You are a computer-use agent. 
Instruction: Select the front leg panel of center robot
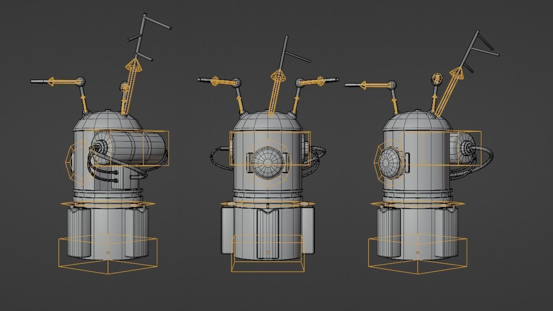click(x=268, y=234)
